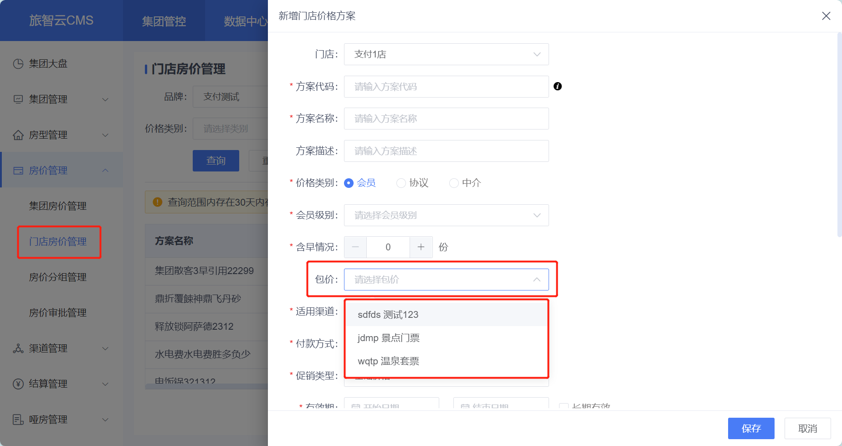Expand the 房型管理 sidebar menu
The image size is (842, 446).
point(105,135)
